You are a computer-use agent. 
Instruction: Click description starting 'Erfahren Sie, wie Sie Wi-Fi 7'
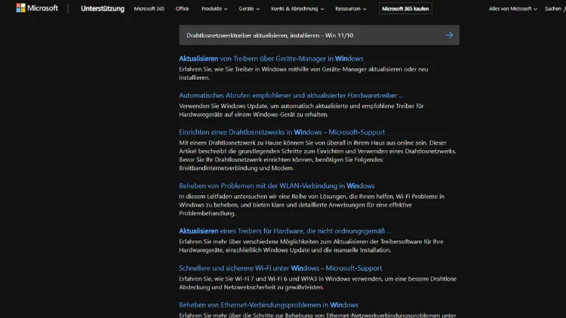pos(318,283)
